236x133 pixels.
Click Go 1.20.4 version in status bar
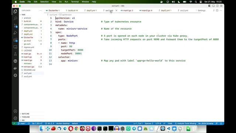click(x=37, y=123)
